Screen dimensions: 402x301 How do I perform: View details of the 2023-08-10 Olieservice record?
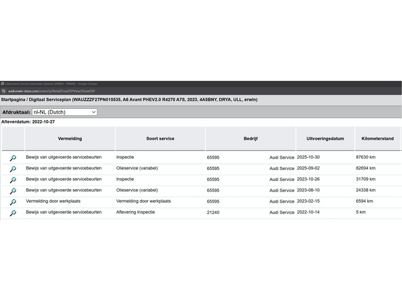13,191
